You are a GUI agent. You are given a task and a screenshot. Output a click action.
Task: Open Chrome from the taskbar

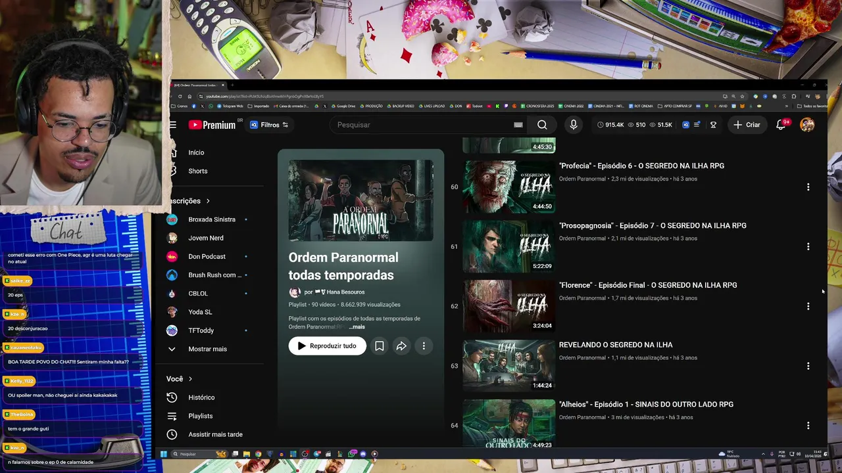click(x=258, y=454)
